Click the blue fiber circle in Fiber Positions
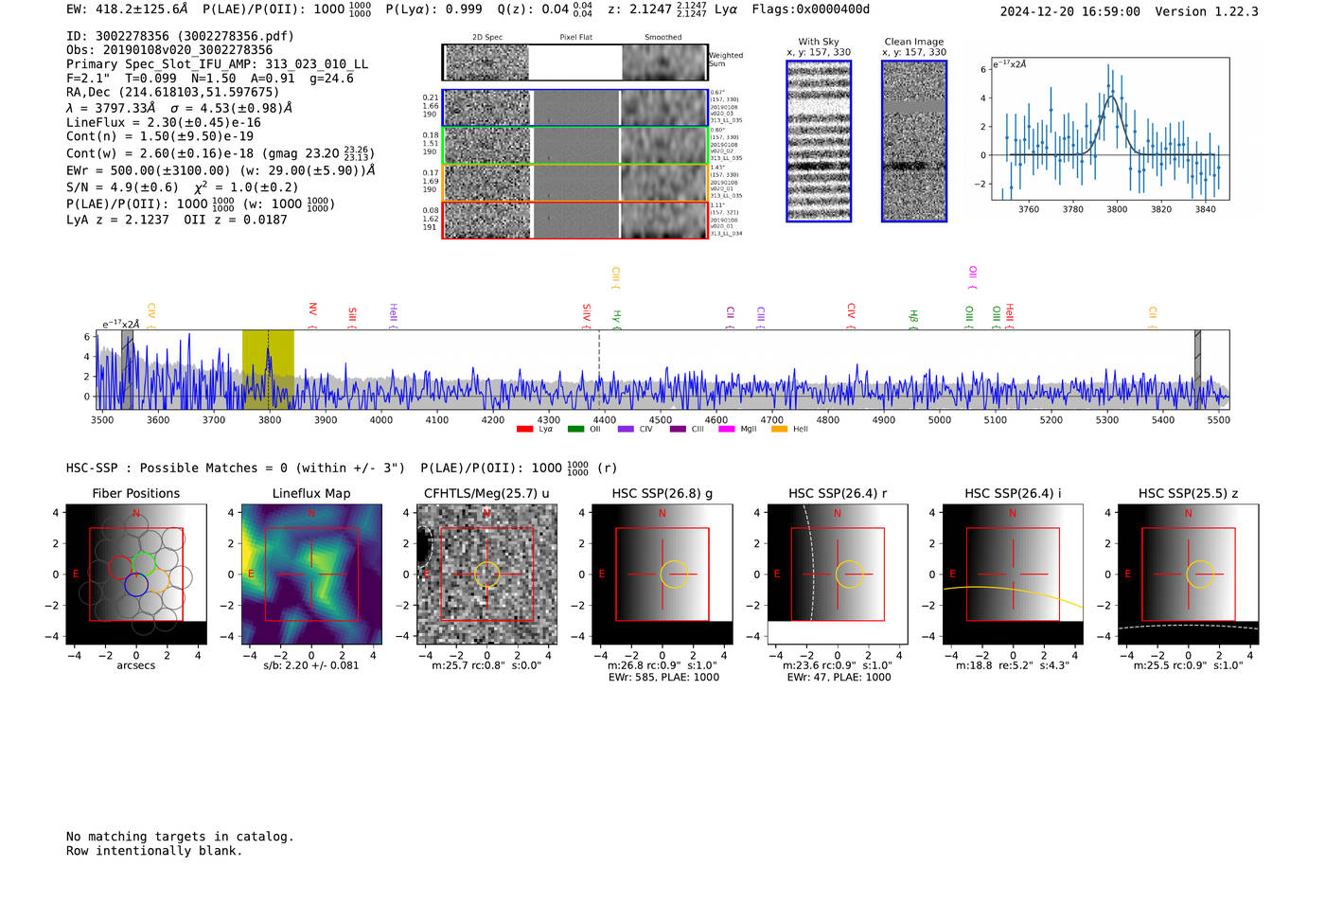This screenshot has width=1325, height=902. (135, 584)
